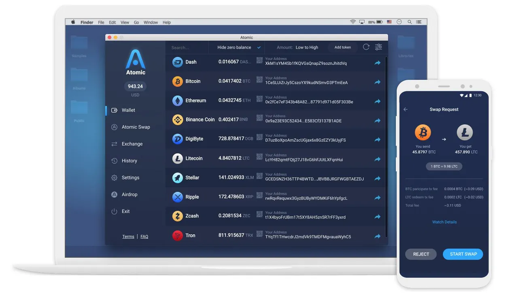Tap back arrow on Swap Request screen
Viewport: 518px width, 297px height.
[405, 109]
